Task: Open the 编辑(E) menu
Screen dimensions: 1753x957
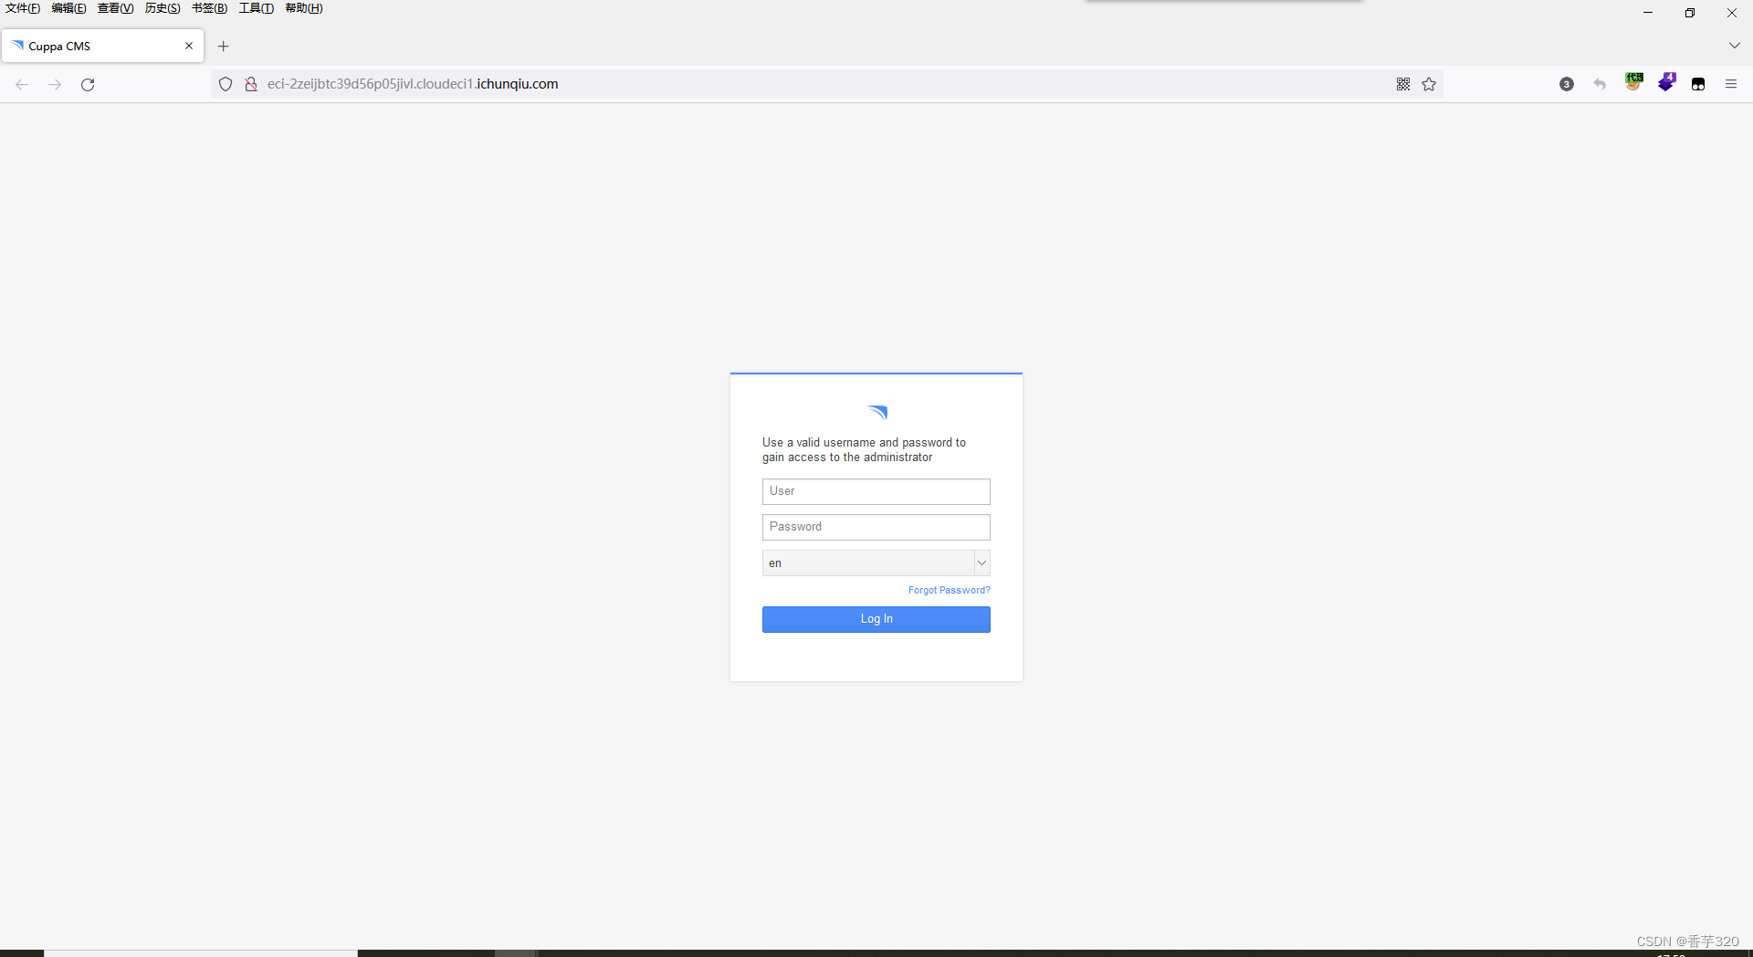Action: pos(69,8)
